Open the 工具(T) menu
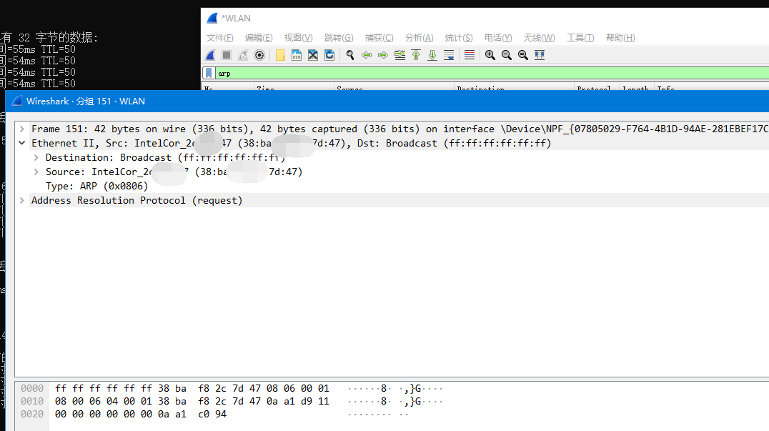 coord(580,38)
